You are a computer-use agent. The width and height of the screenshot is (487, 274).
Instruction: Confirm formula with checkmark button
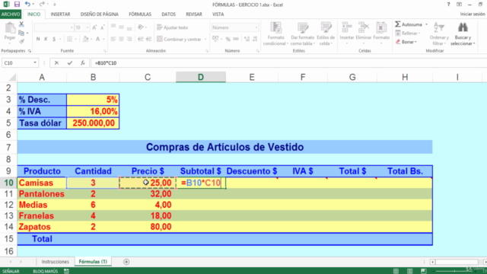click(69, 62)
